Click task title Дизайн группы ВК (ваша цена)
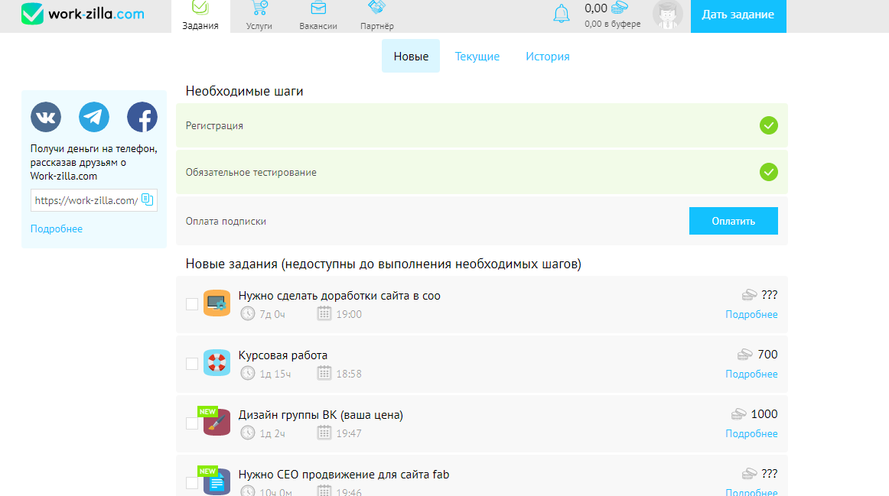The image size is (889, 496). pos(321,415)
